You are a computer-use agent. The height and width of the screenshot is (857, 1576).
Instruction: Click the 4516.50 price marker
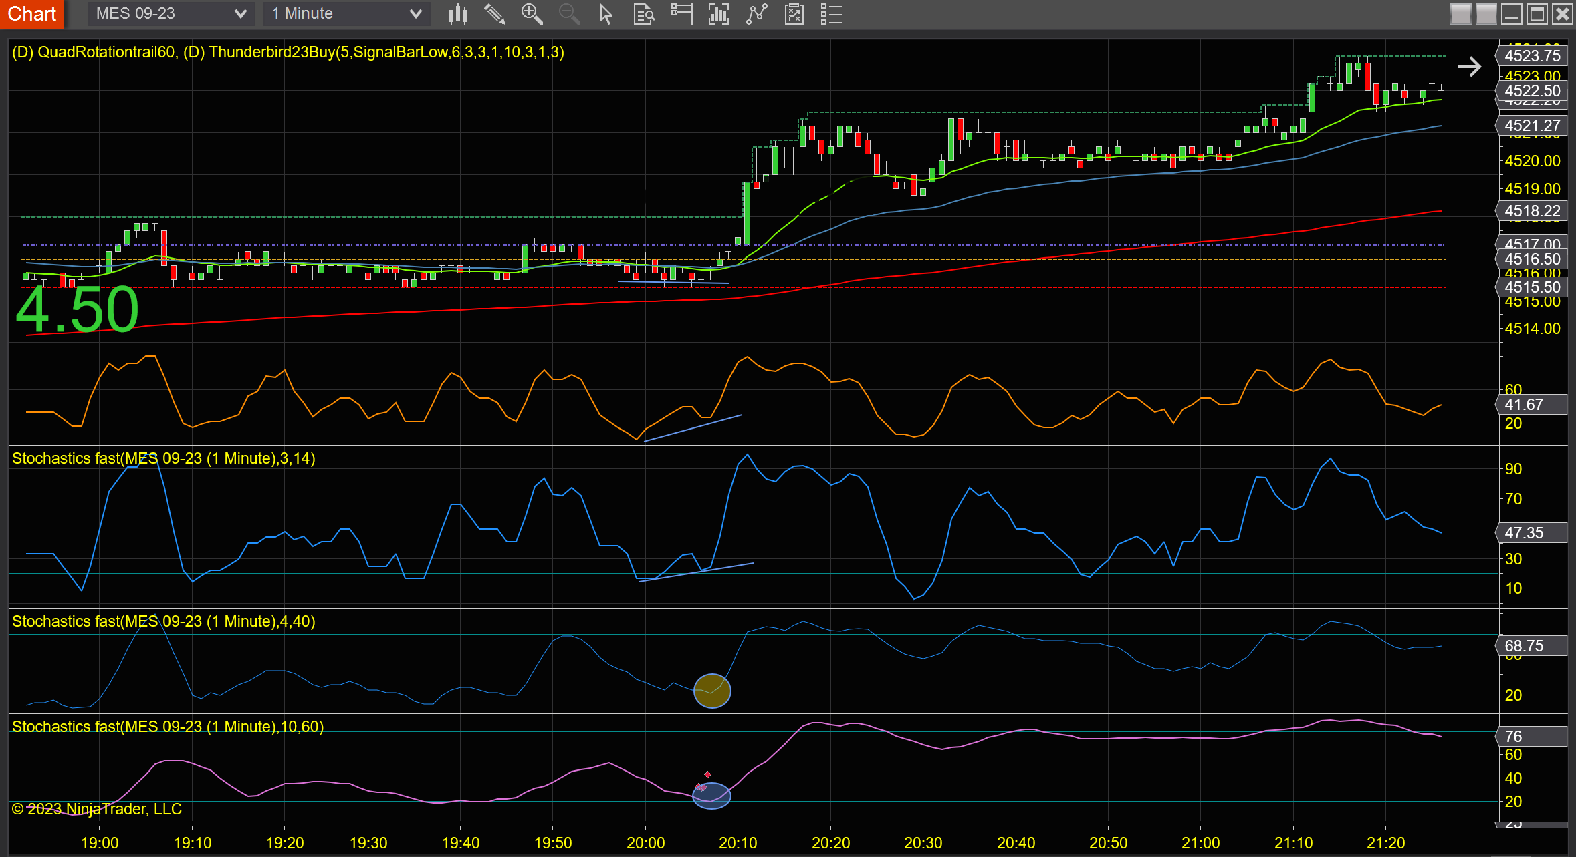(1532, 259)
